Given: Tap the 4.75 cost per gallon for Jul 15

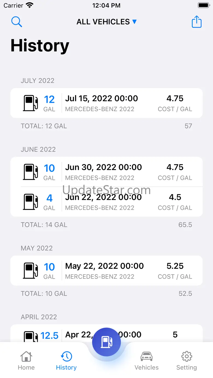Looking at the screenshot, I should coord(175,99).
